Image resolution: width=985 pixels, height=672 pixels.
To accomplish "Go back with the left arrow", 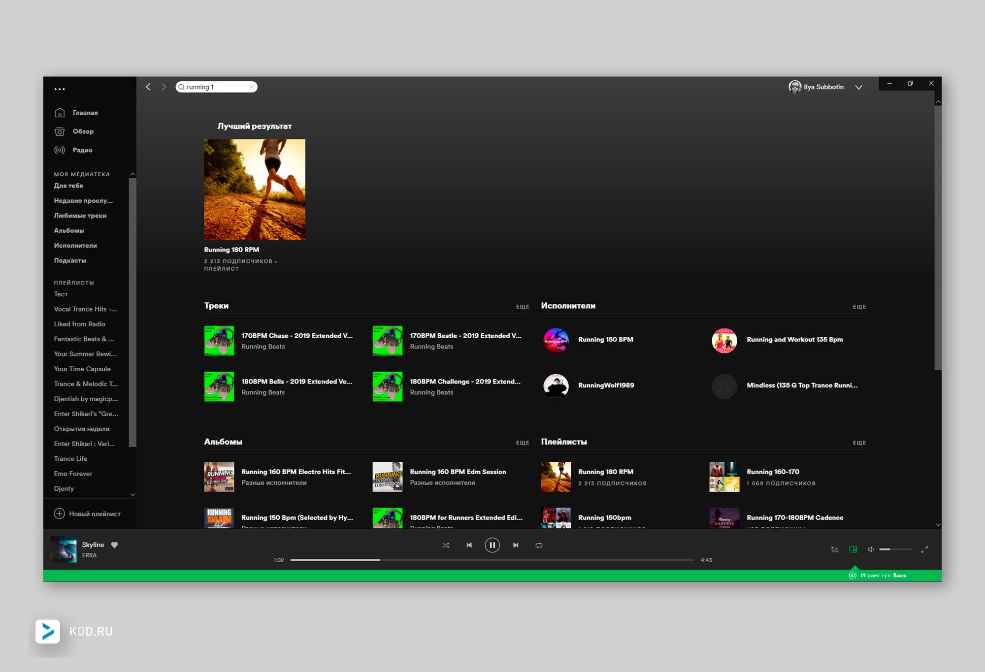I will 148,87.
